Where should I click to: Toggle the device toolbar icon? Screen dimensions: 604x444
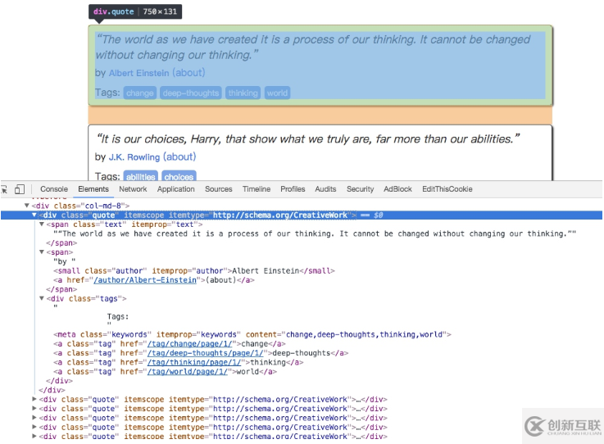point(20,189)
